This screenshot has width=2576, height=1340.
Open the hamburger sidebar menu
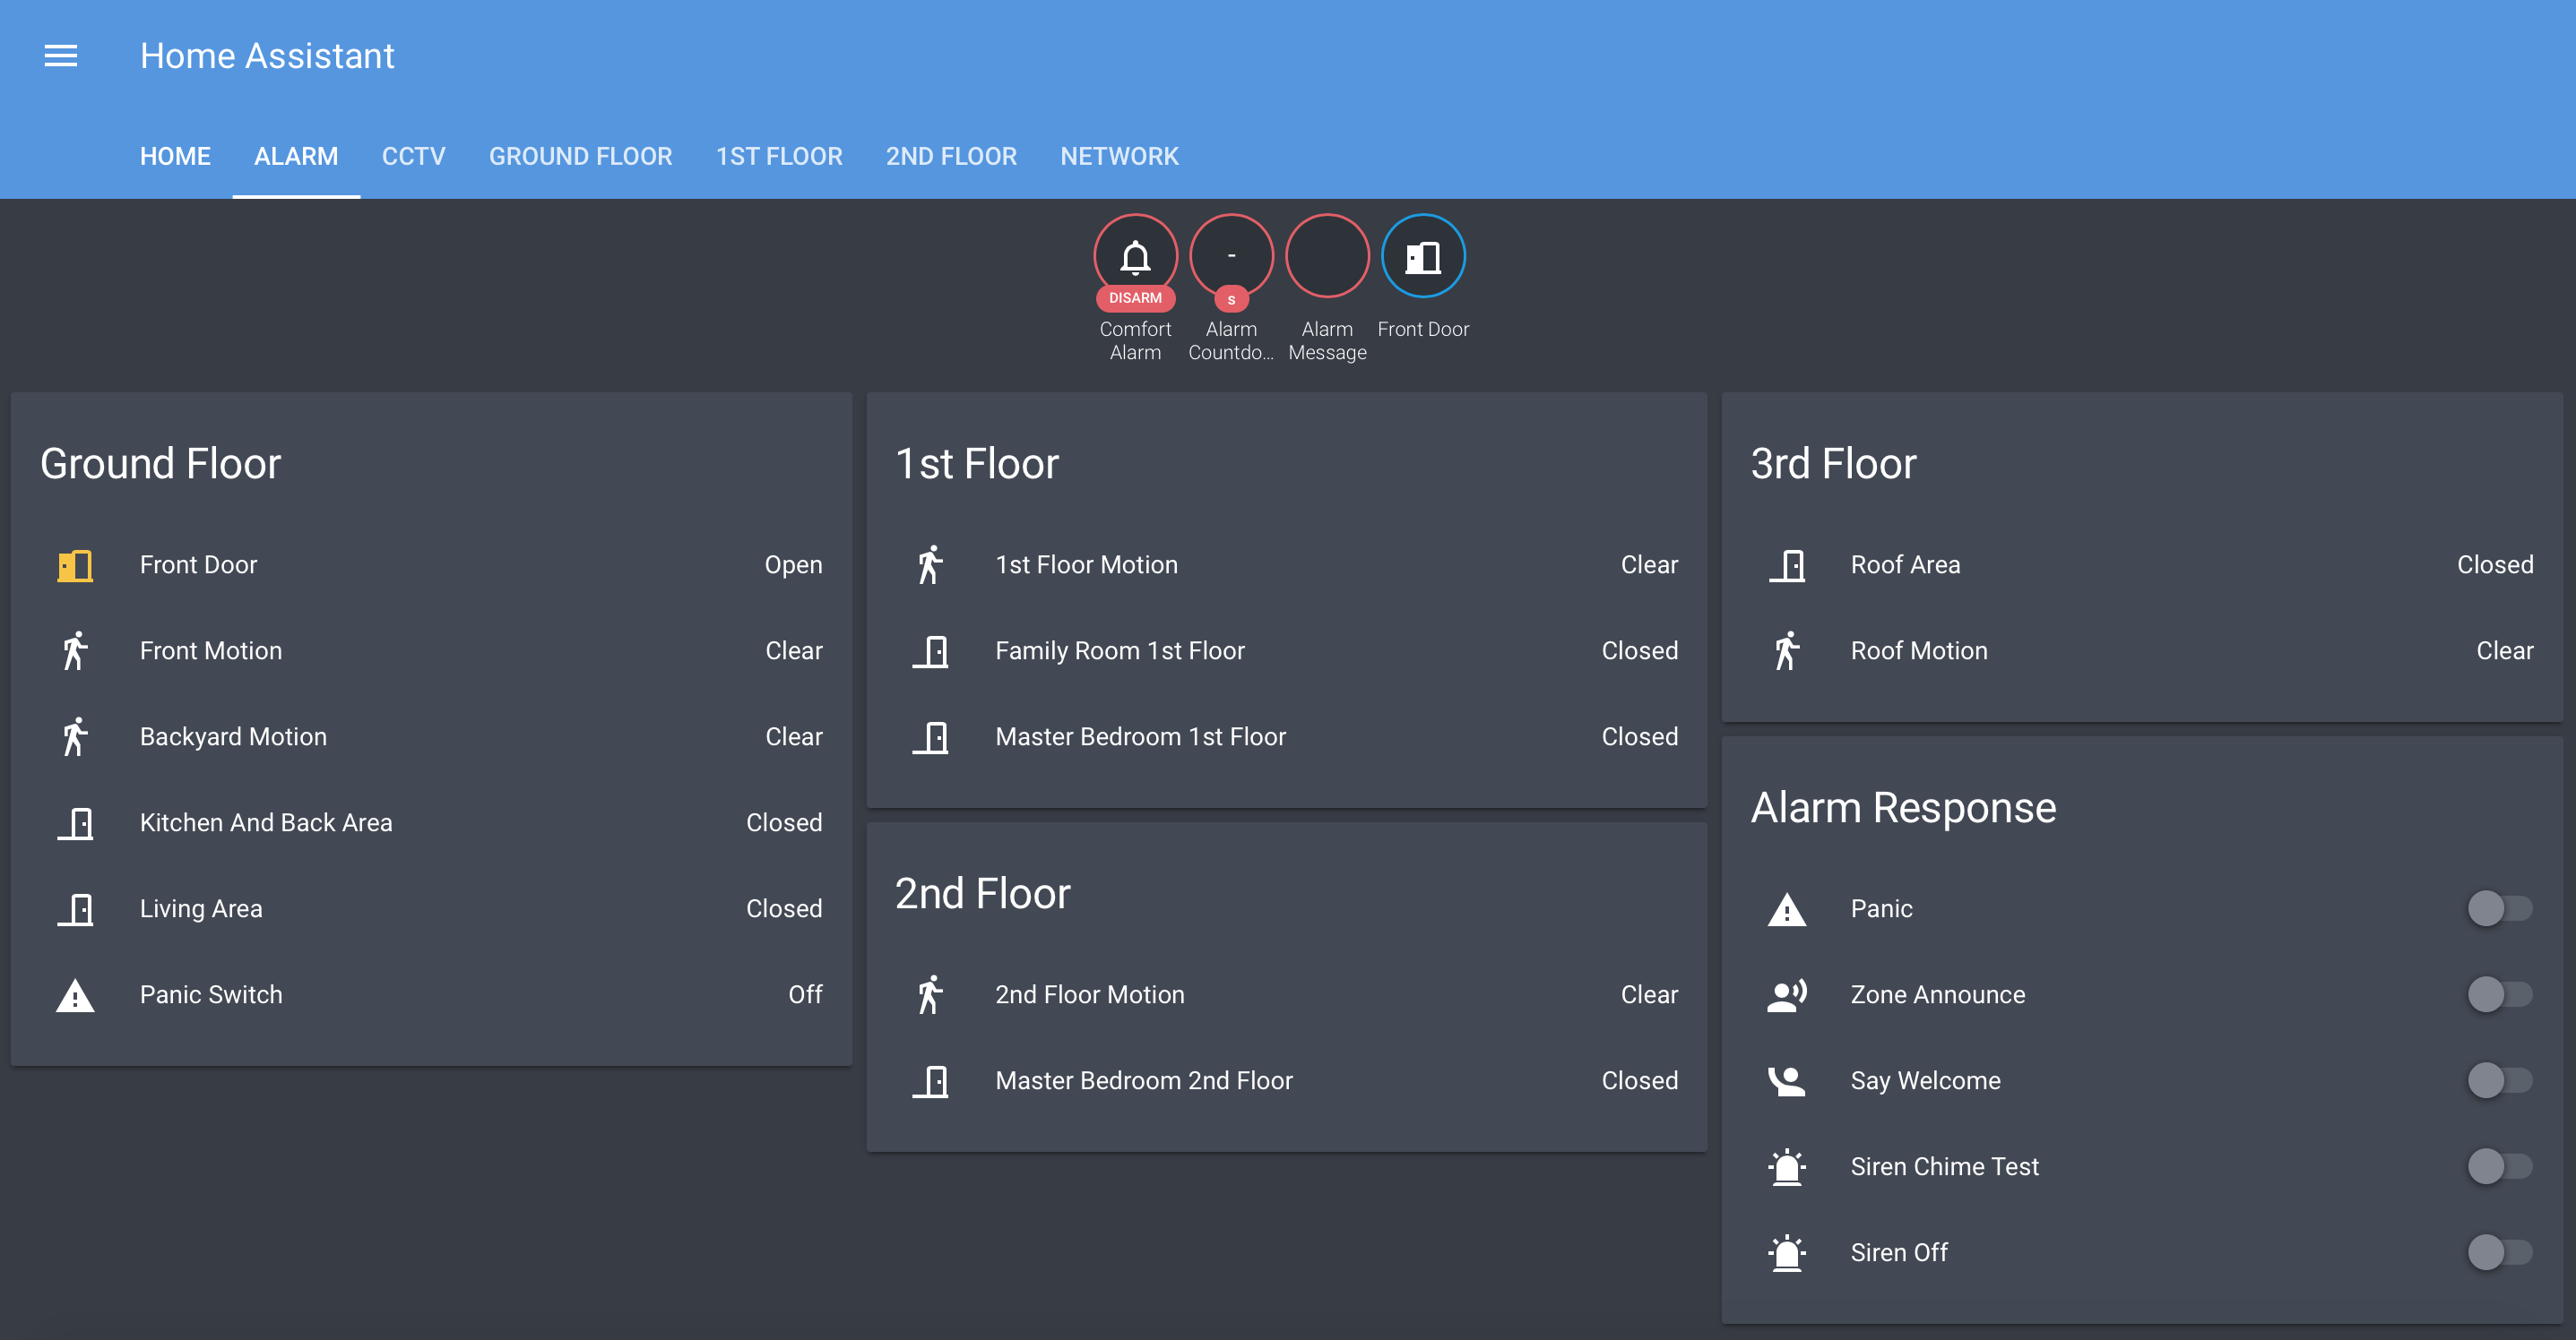coord(60,56)
